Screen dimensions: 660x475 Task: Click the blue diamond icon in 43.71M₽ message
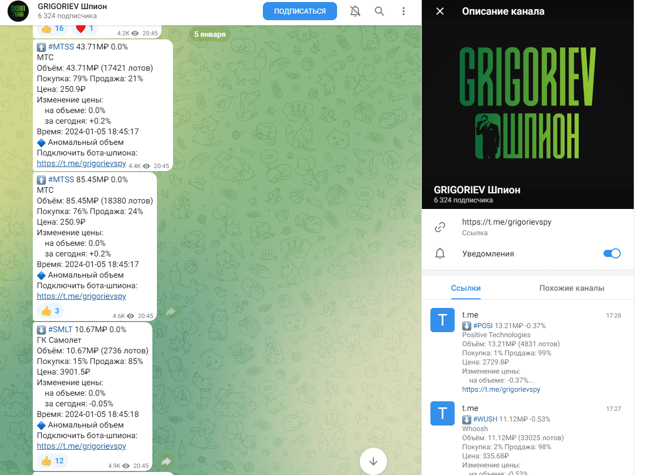[x=41, y=142]
